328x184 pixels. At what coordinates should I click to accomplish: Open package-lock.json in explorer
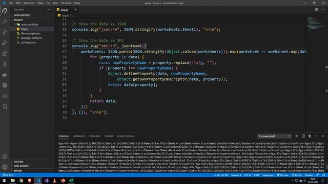click(x=32, y=38)
